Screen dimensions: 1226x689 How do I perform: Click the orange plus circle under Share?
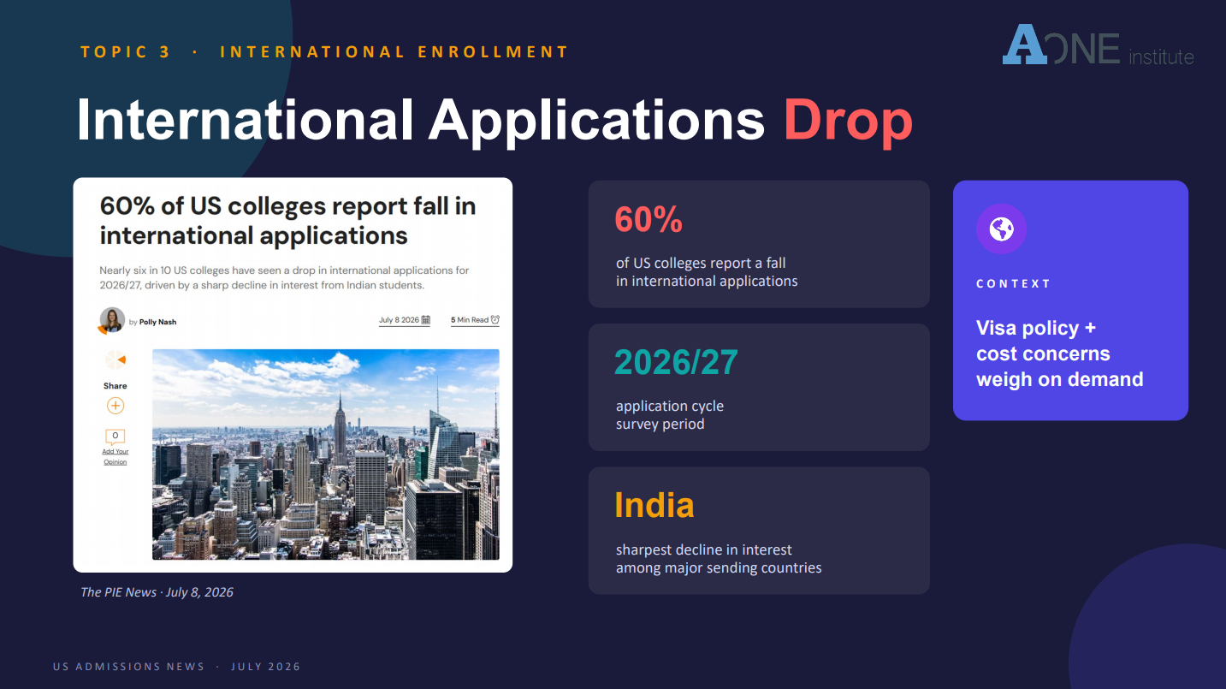coord(115,406)
